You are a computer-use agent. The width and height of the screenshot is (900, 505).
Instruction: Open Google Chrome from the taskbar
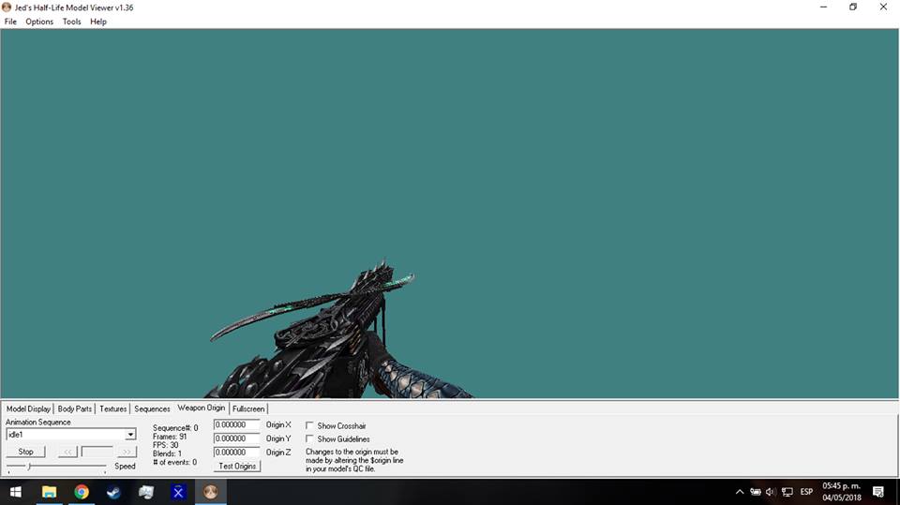[82, 492]
